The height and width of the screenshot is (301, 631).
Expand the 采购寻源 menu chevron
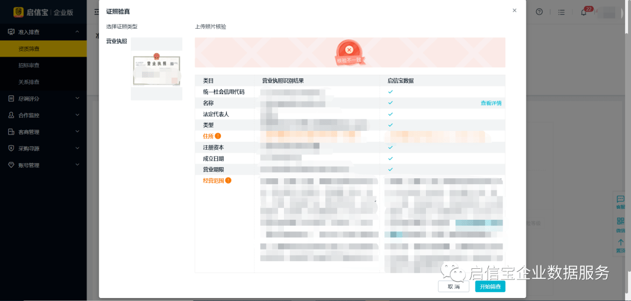77,148
